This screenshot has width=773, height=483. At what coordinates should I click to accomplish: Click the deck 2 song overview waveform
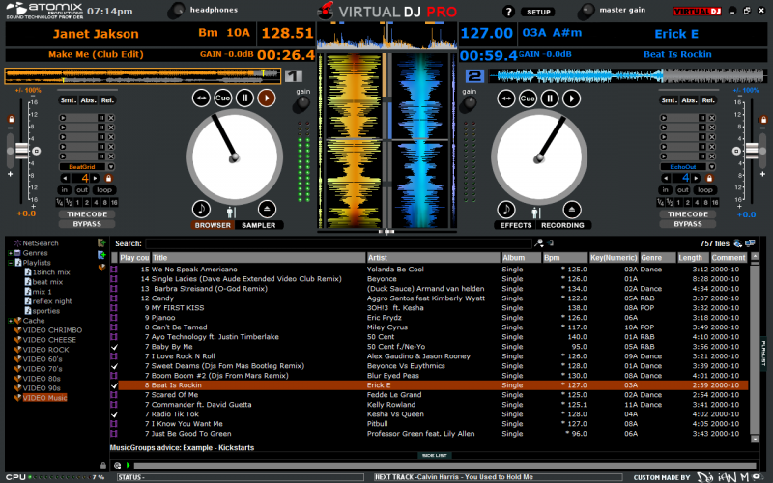(626, 75)
